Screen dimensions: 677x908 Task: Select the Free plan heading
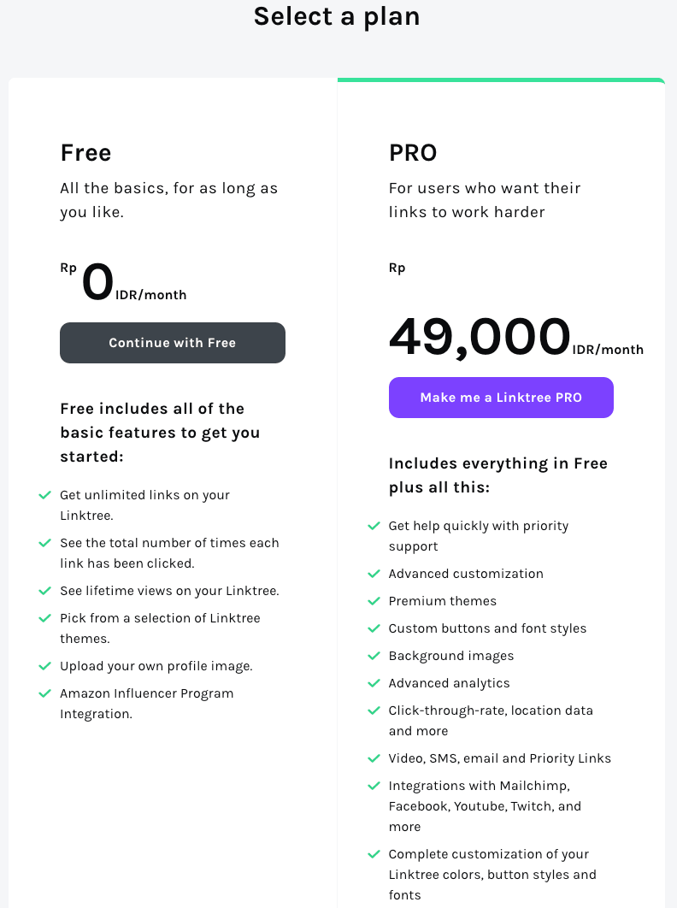click(x=85, y=153)
